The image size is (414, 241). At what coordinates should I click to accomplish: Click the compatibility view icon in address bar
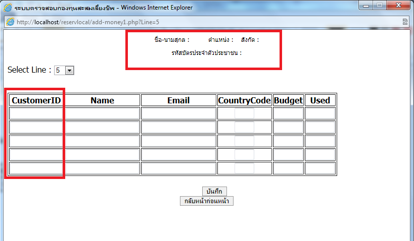point(405,22)
